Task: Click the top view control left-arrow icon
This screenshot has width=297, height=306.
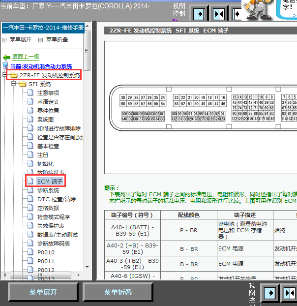Action: pos(237,14)
